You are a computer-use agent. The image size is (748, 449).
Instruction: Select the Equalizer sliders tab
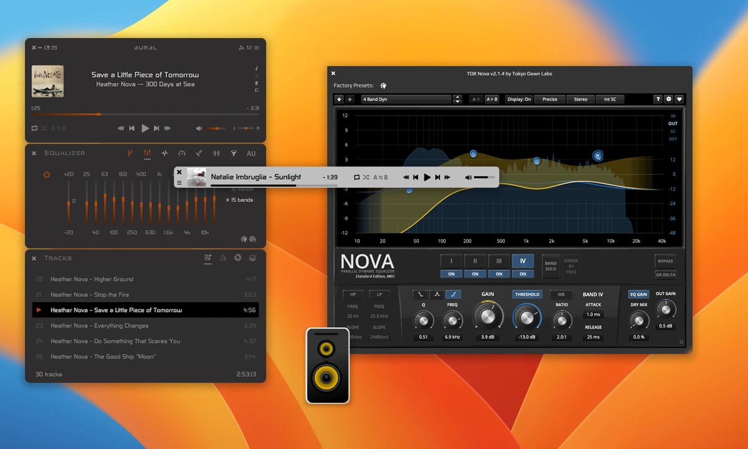point(148,153)
